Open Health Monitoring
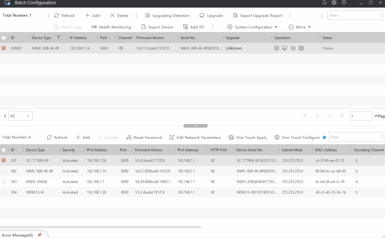385x238 pixels. (x=111, y=27)
